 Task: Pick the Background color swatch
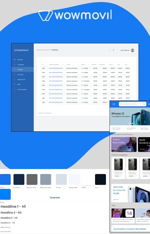pos(74,179)
